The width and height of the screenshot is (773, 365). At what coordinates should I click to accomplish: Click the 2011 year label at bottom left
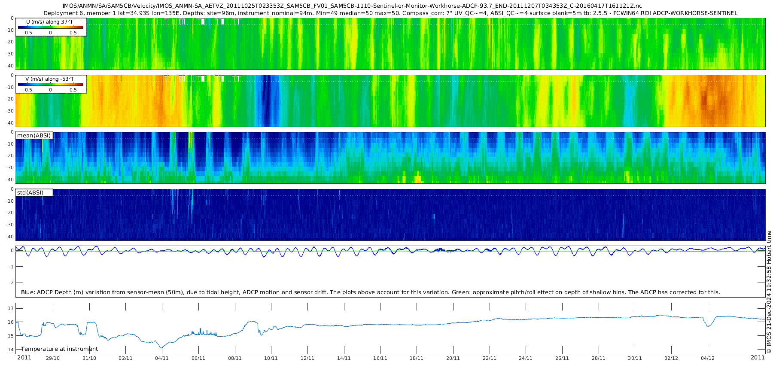click(24, 358)
